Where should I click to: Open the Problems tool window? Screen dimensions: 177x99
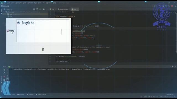[21, 95]
